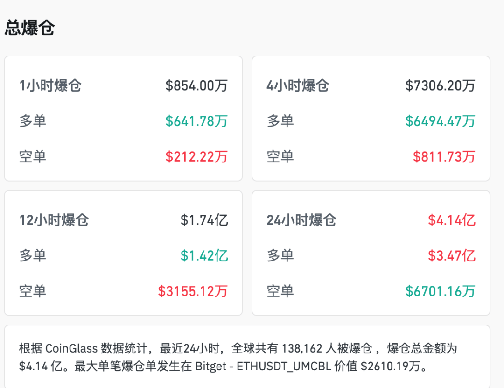Viewport: 504px width, 388px height.
Task: Click the green $6701.16万 short value
Action: 441,290
